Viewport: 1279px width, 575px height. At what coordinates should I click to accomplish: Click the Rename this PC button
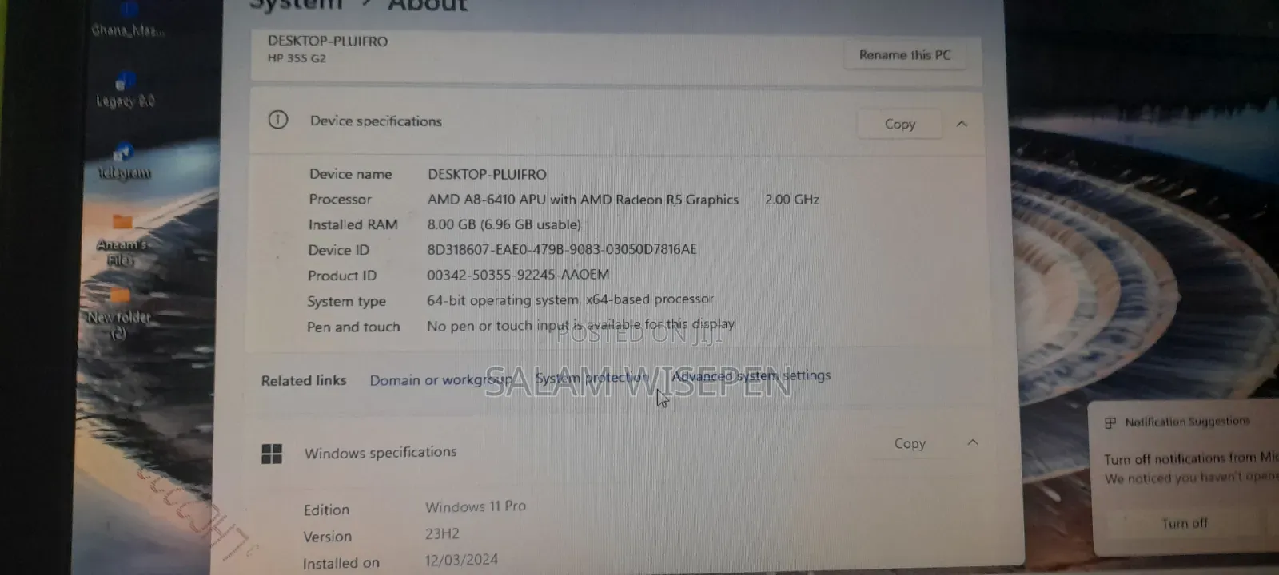(904, 55)
